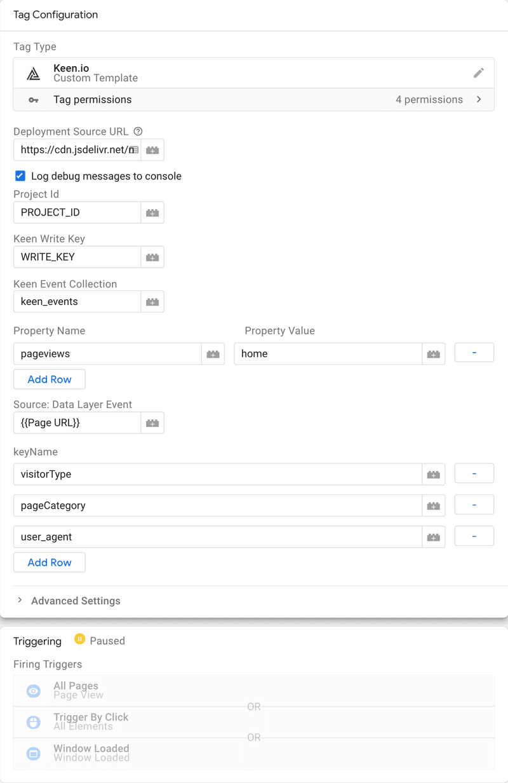Viewport: 508px width, 783px height.
Task: Remove the visitorType keyName row
Action: 474,473
